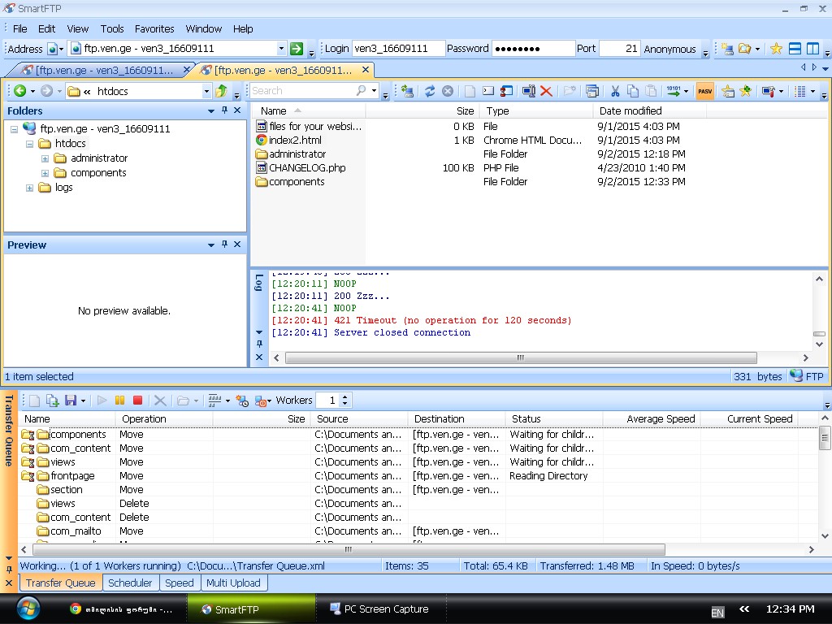Viewport: 832px width, 624px height.
Task: Open the address bar dropdown arrow
Action: 281,49
